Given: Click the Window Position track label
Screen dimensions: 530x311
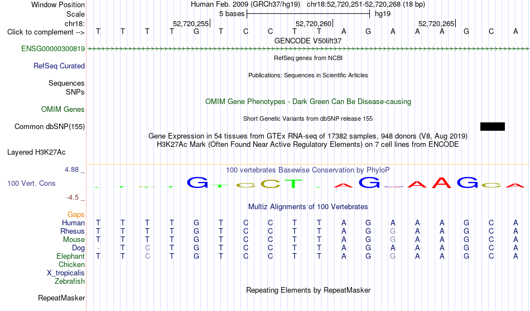Looking at the screenshot, I should coord(58,4).
